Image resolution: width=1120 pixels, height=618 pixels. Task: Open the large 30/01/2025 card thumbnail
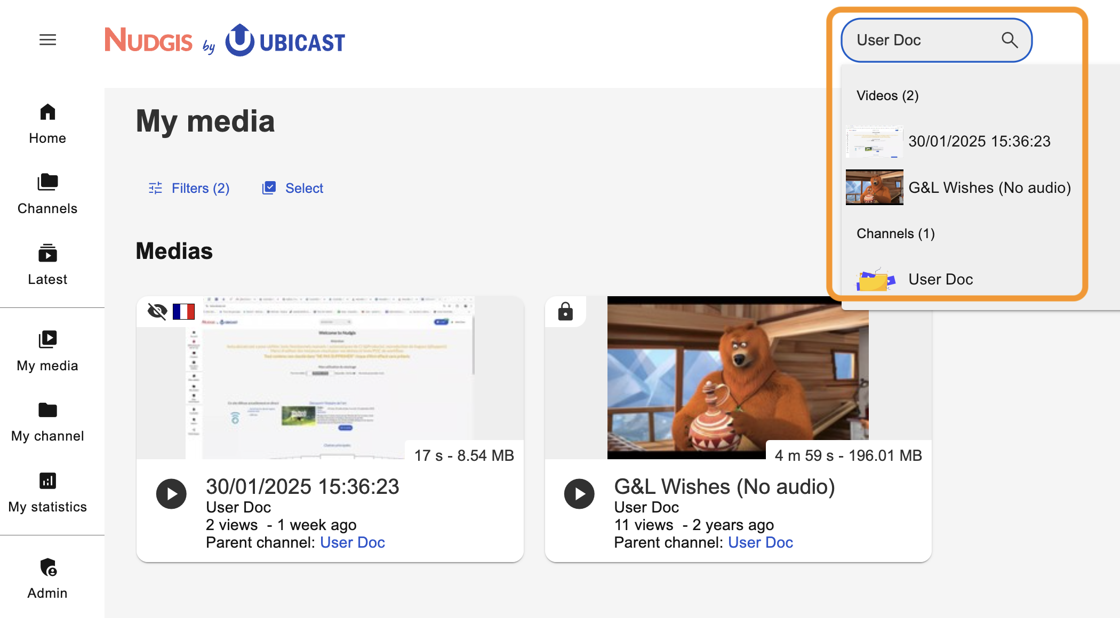point(330,378)
